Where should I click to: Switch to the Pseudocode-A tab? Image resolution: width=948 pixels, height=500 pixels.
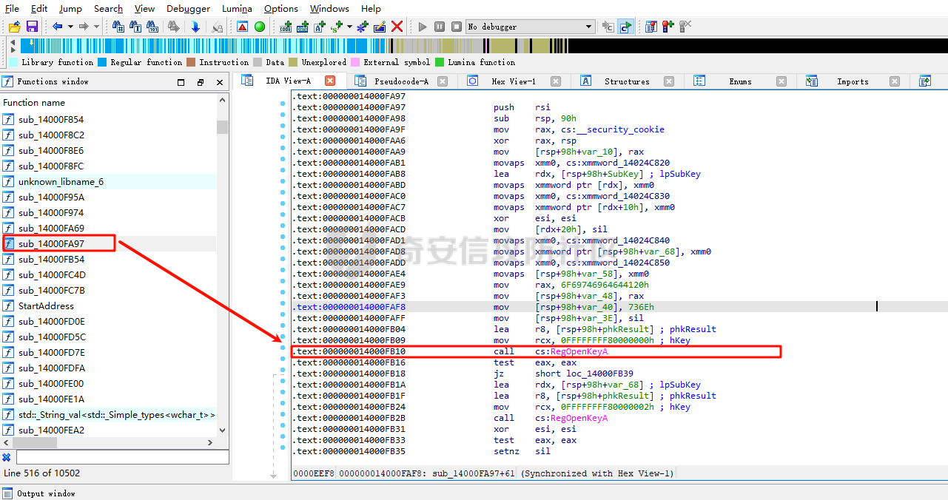coord(400,81)
